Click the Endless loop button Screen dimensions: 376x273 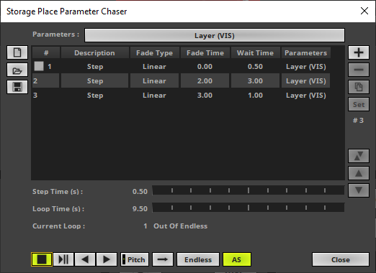click(198, 259)
